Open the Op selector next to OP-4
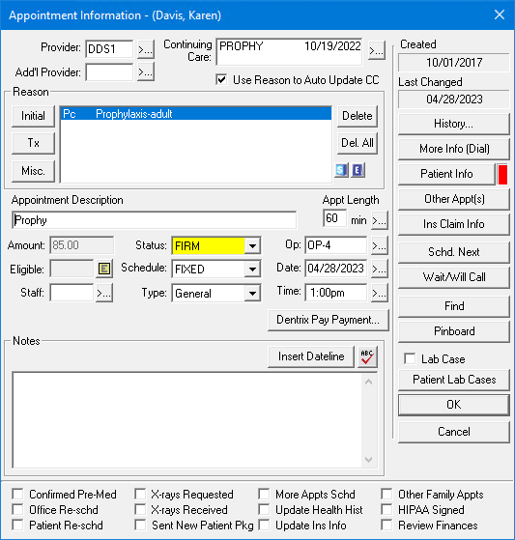This screenshot has width=515, height=540. point(380,245)
